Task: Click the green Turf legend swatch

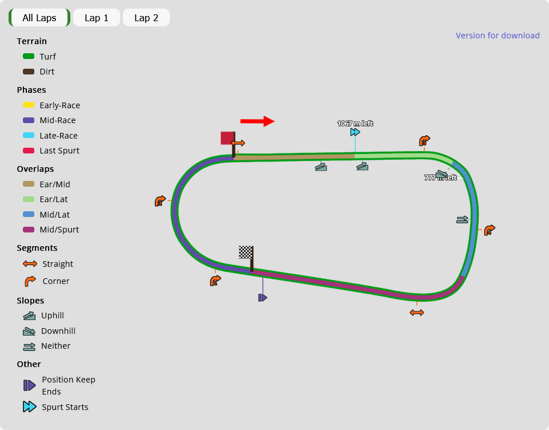Action: (x=29, y=56)
